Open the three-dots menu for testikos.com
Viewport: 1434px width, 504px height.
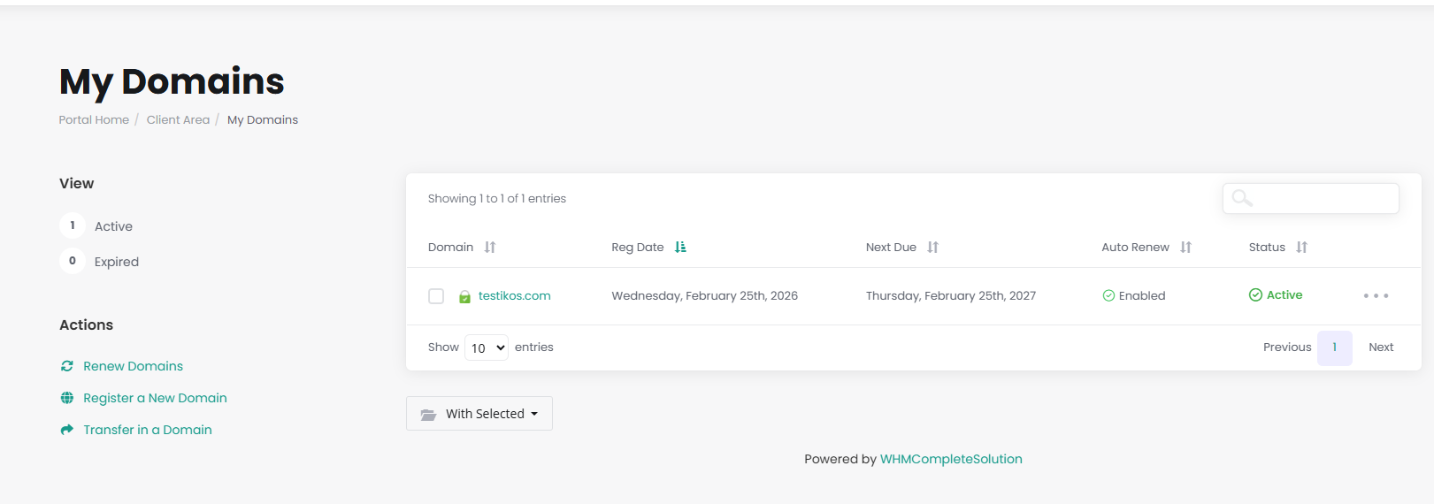click(1375, 296)
